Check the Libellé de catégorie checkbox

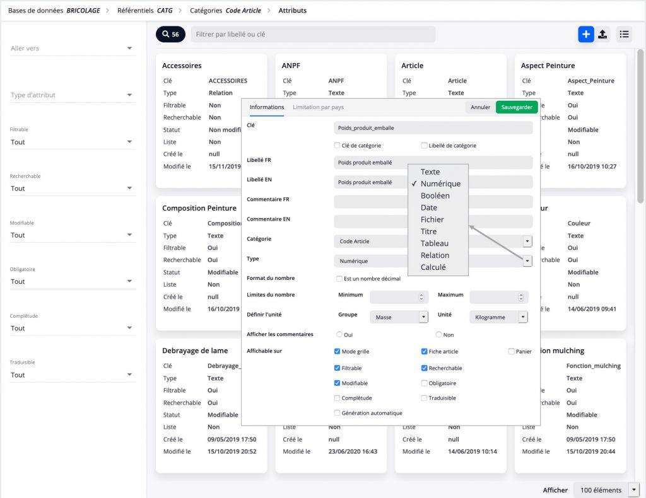pos(424,145)
